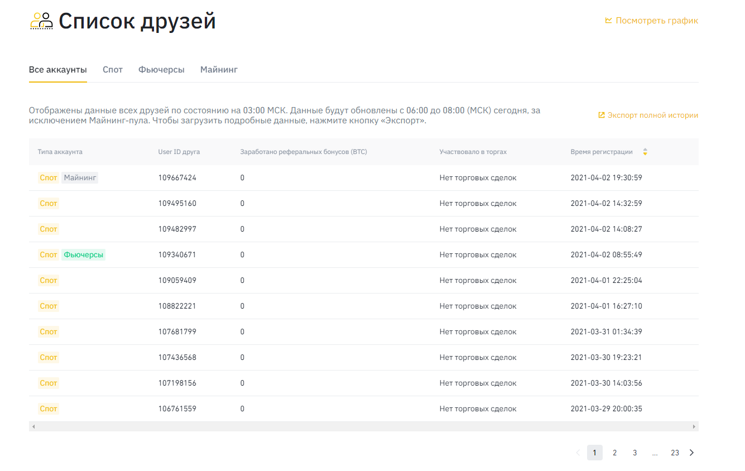Click the Спот tag in row 109340671
The image size is (745, 471).
(x=49, y=255)
